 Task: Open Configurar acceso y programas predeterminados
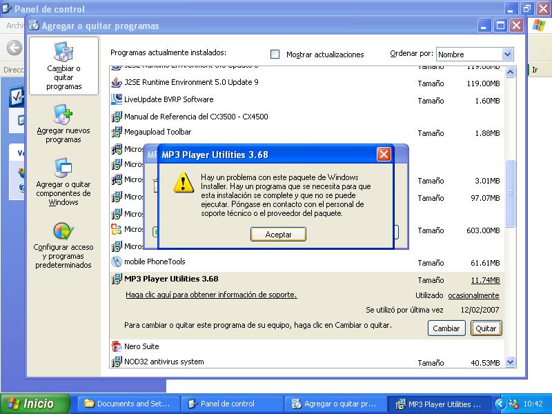pyautogui.click(x=63, y=232)
